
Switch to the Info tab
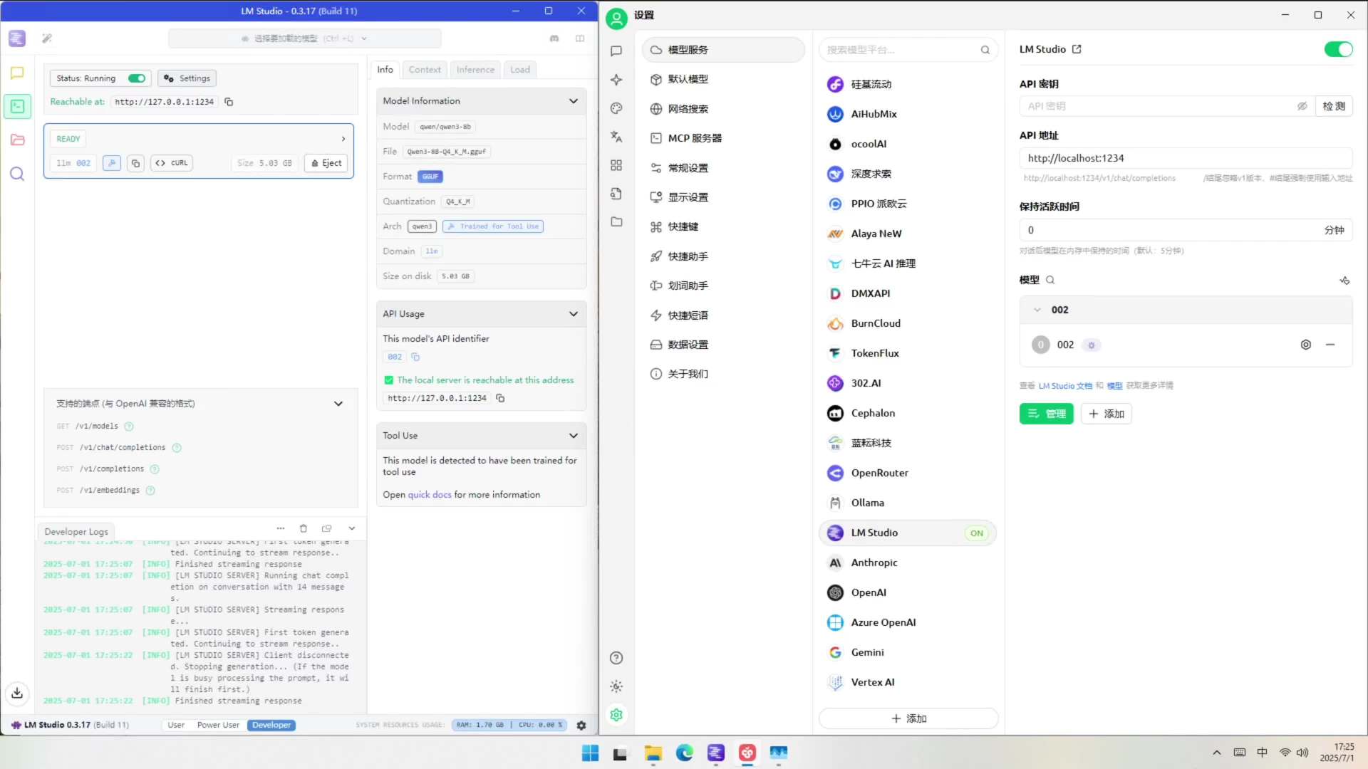coord(385,69)
